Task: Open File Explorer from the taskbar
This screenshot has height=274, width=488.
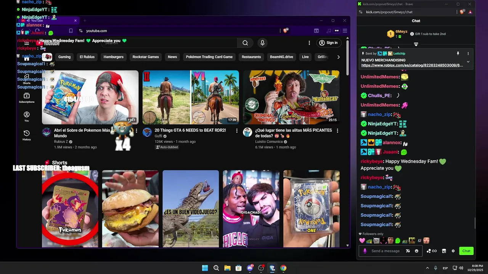Action: [x=227, y=268]
